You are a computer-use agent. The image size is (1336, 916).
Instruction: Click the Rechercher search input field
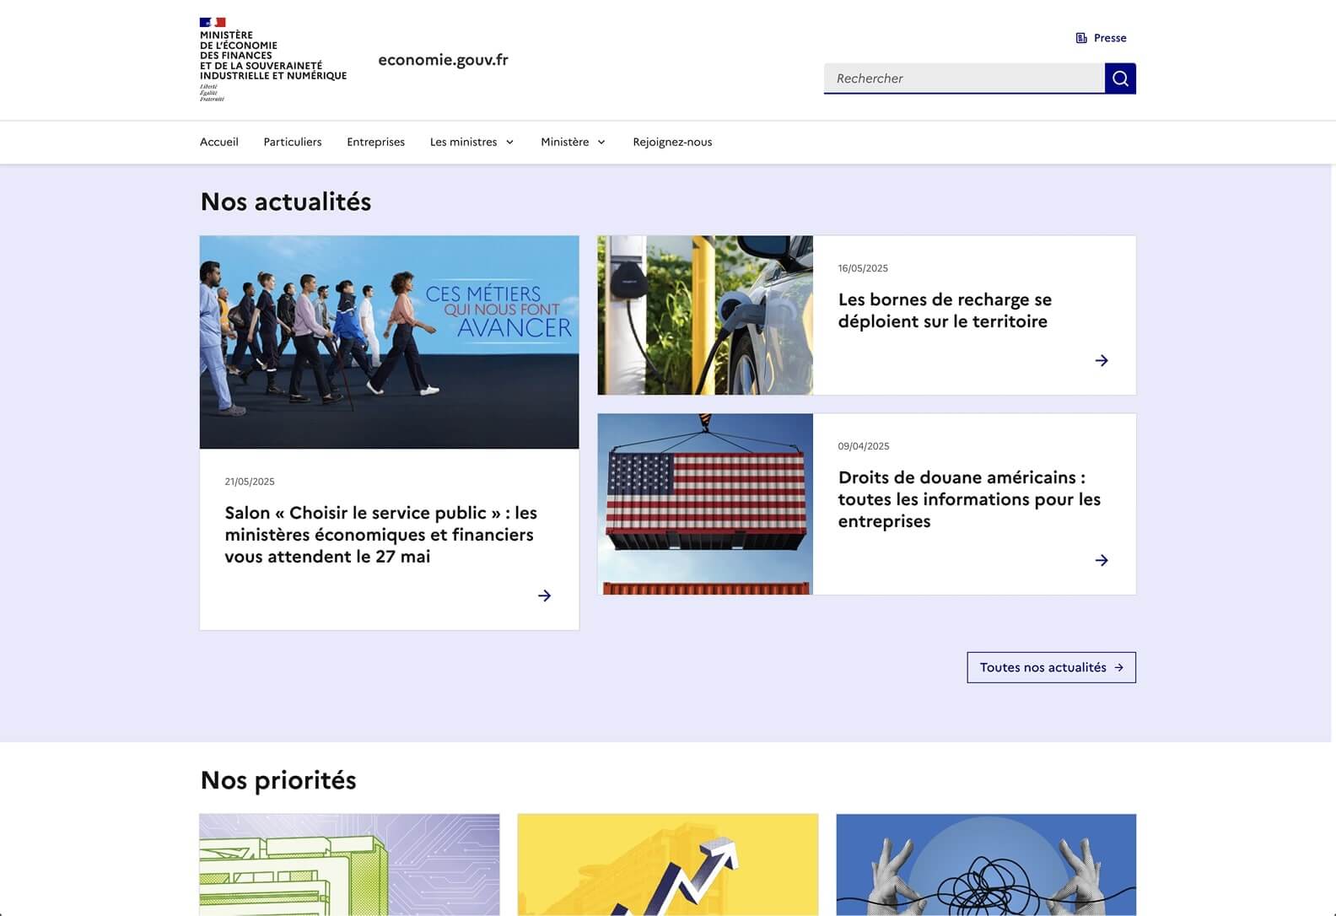pos(963,78)
